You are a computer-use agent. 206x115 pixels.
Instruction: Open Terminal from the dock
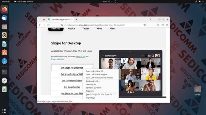point(4,72)
